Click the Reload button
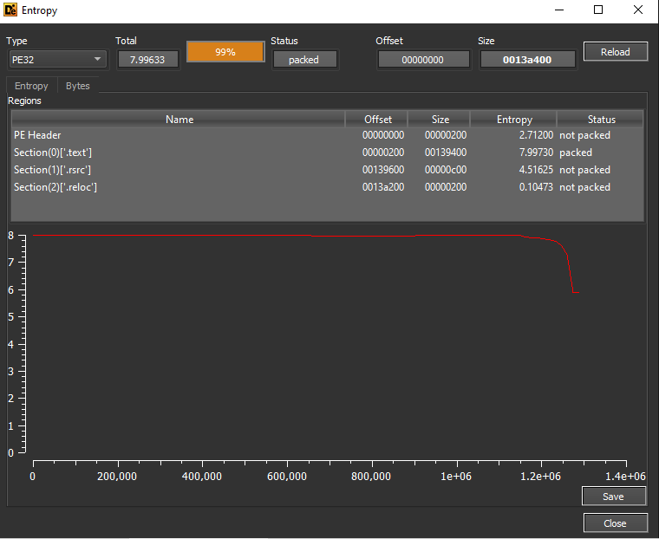The width and height of the screenshot is (659, 539). [616, 52]
